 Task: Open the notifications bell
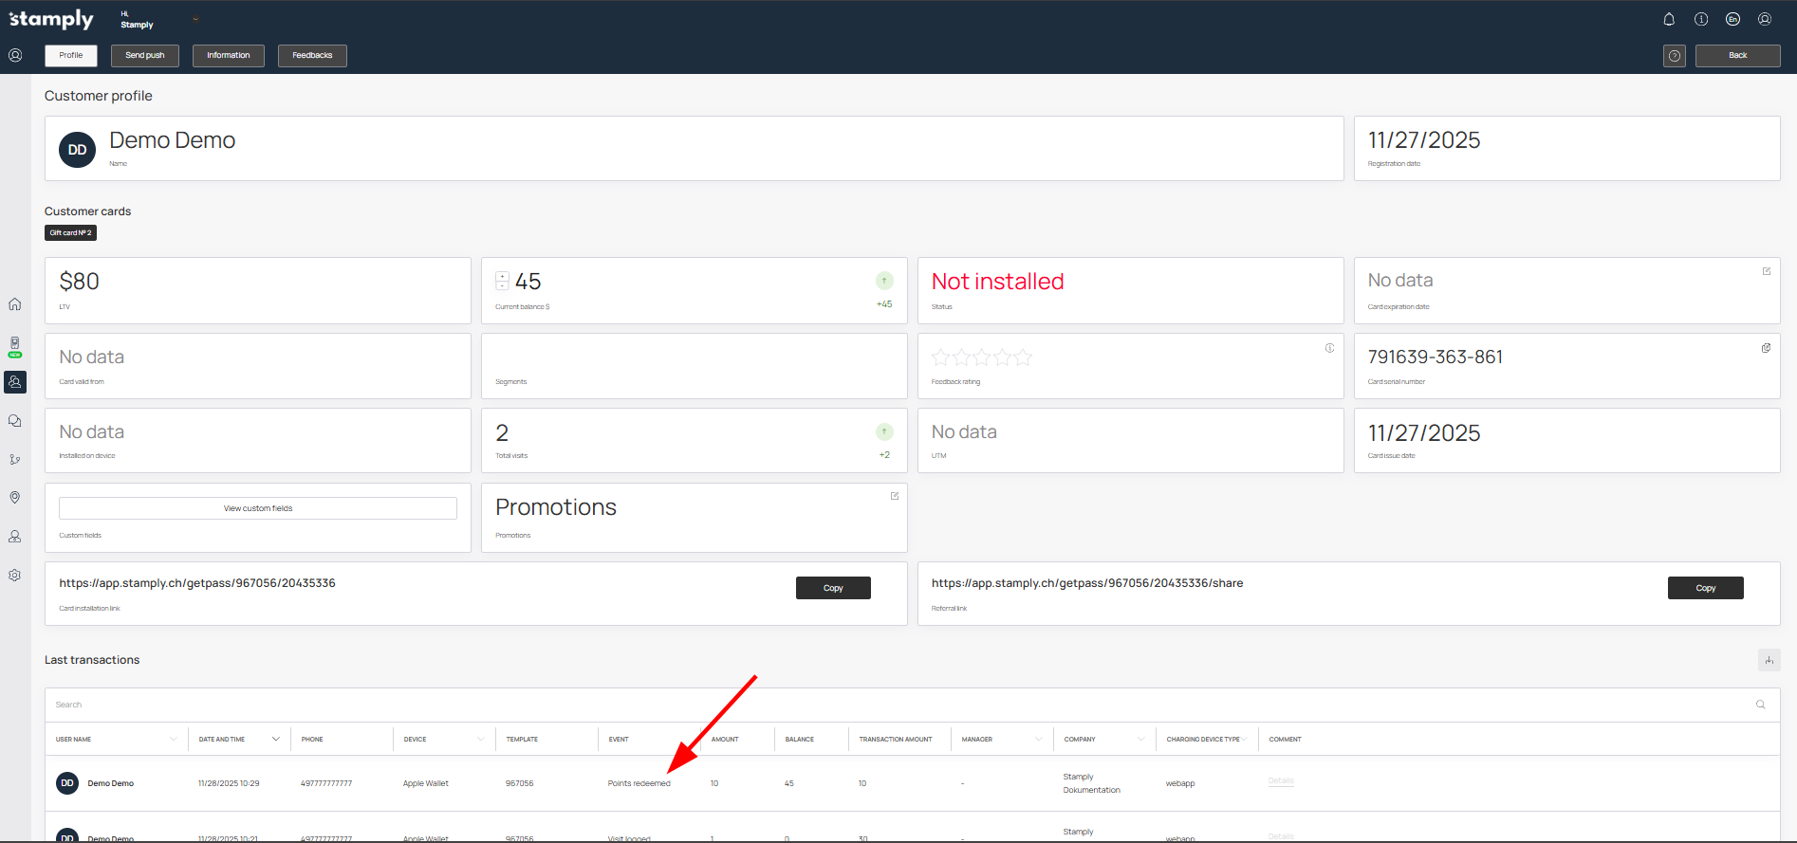click(x=1669, y=19)
